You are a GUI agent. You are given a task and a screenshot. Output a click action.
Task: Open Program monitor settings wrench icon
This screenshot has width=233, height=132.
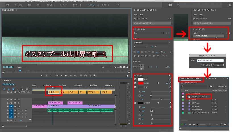click(x=115, y=67)
